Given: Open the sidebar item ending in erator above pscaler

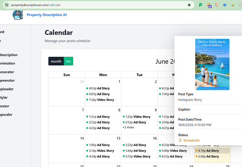Looking at the screenshot, I should 4,106.
